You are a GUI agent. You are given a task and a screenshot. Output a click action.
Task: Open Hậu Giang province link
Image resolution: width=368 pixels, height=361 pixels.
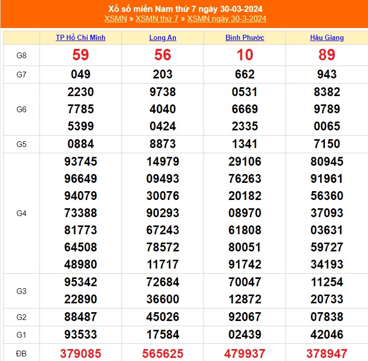pos(327,37)
